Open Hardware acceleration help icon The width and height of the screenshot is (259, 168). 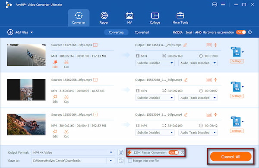(x=250, y=32)
